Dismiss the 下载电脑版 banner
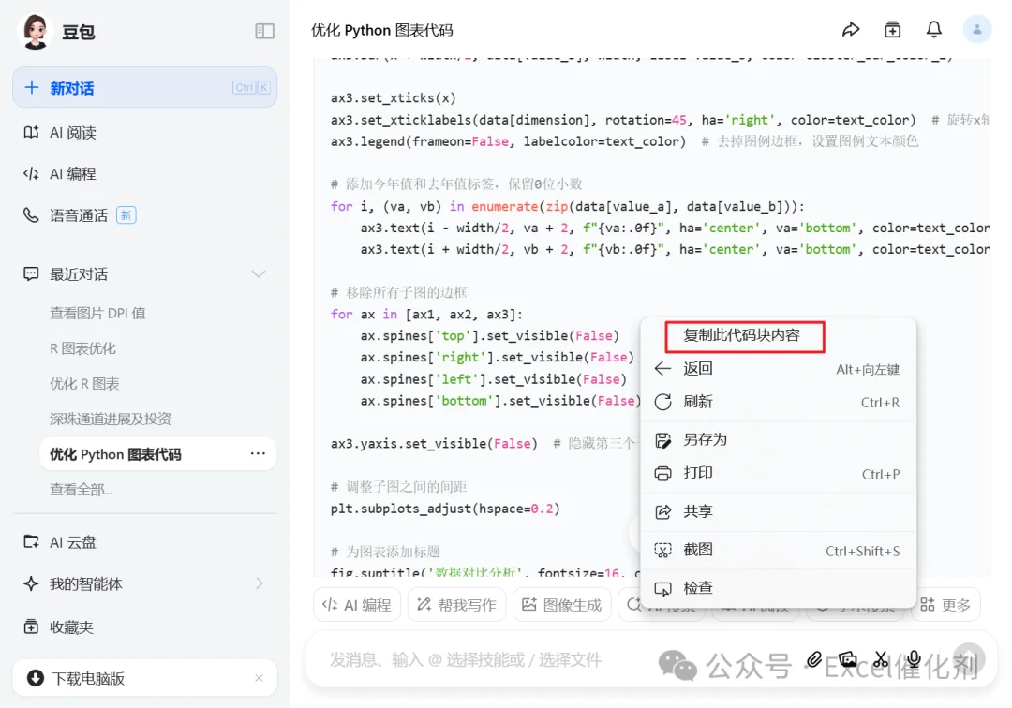 click(x=259, y=678)
